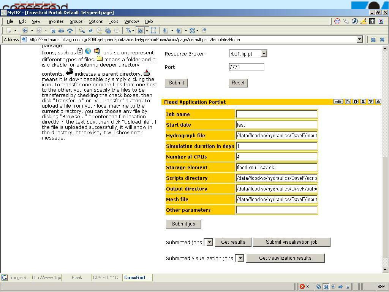Open the translate icon dropdown arrow

coord(133,30)
